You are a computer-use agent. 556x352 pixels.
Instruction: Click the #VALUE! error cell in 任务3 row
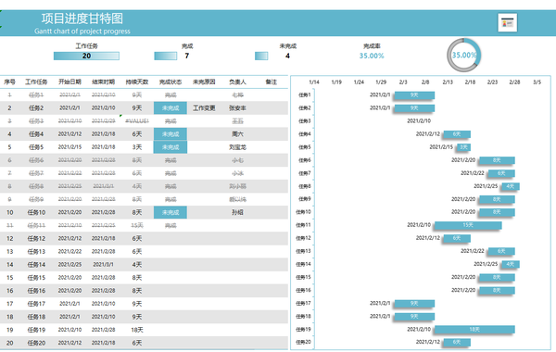pos(137,121)
